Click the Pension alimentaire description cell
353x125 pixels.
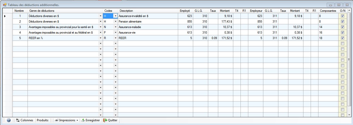coord(148,22)
